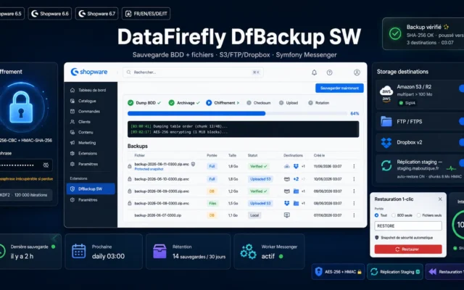Click the Upload step
This screenshot has height=290, width=464.
point(289,103)
